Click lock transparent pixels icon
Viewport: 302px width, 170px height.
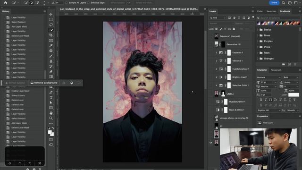coord(216,29)
